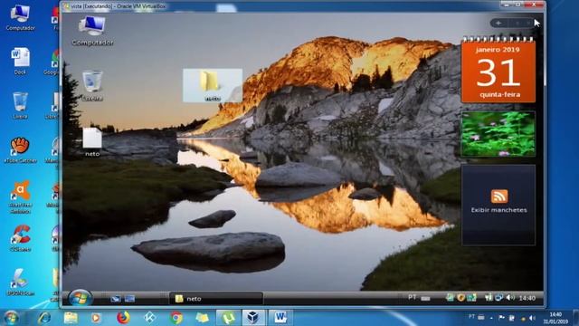This screenshot has height=326, width=579.
Task: Launch aTube Catcher from host desktop
Action: pos(20,149)
